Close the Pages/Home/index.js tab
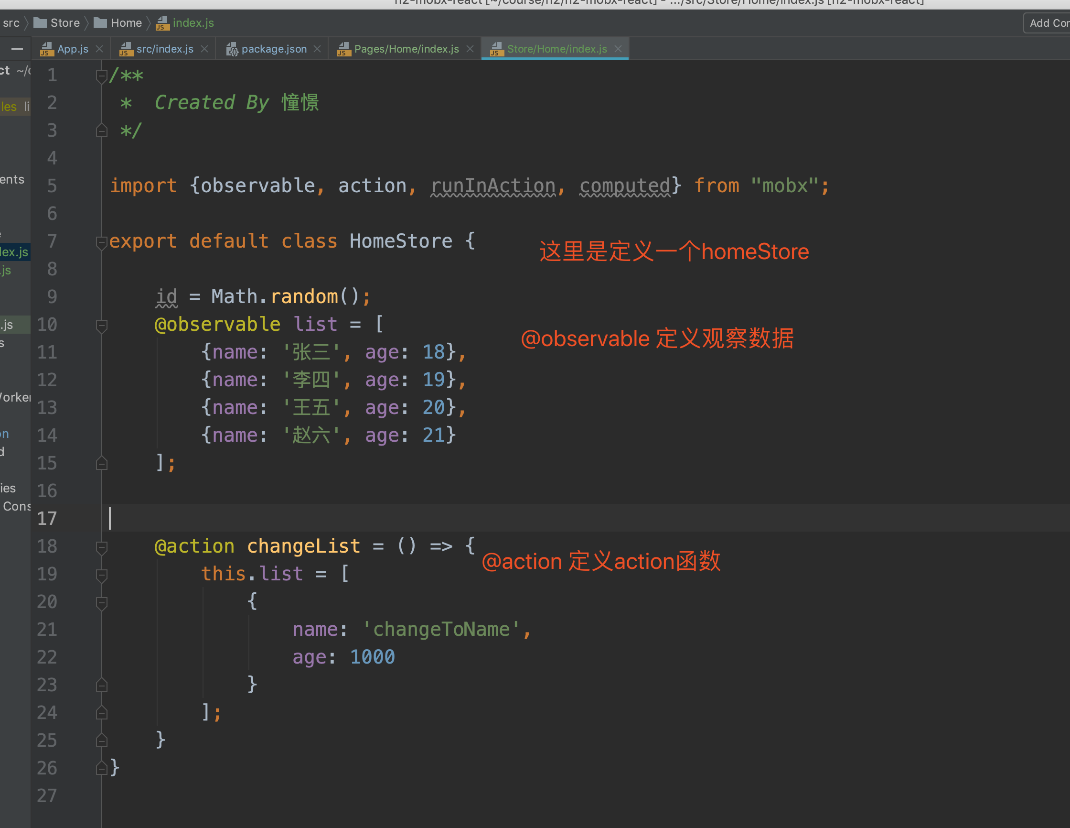1070x828 pixels. point(470,49)
